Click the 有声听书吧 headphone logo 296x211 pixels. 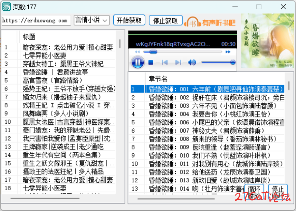point(210,23)
